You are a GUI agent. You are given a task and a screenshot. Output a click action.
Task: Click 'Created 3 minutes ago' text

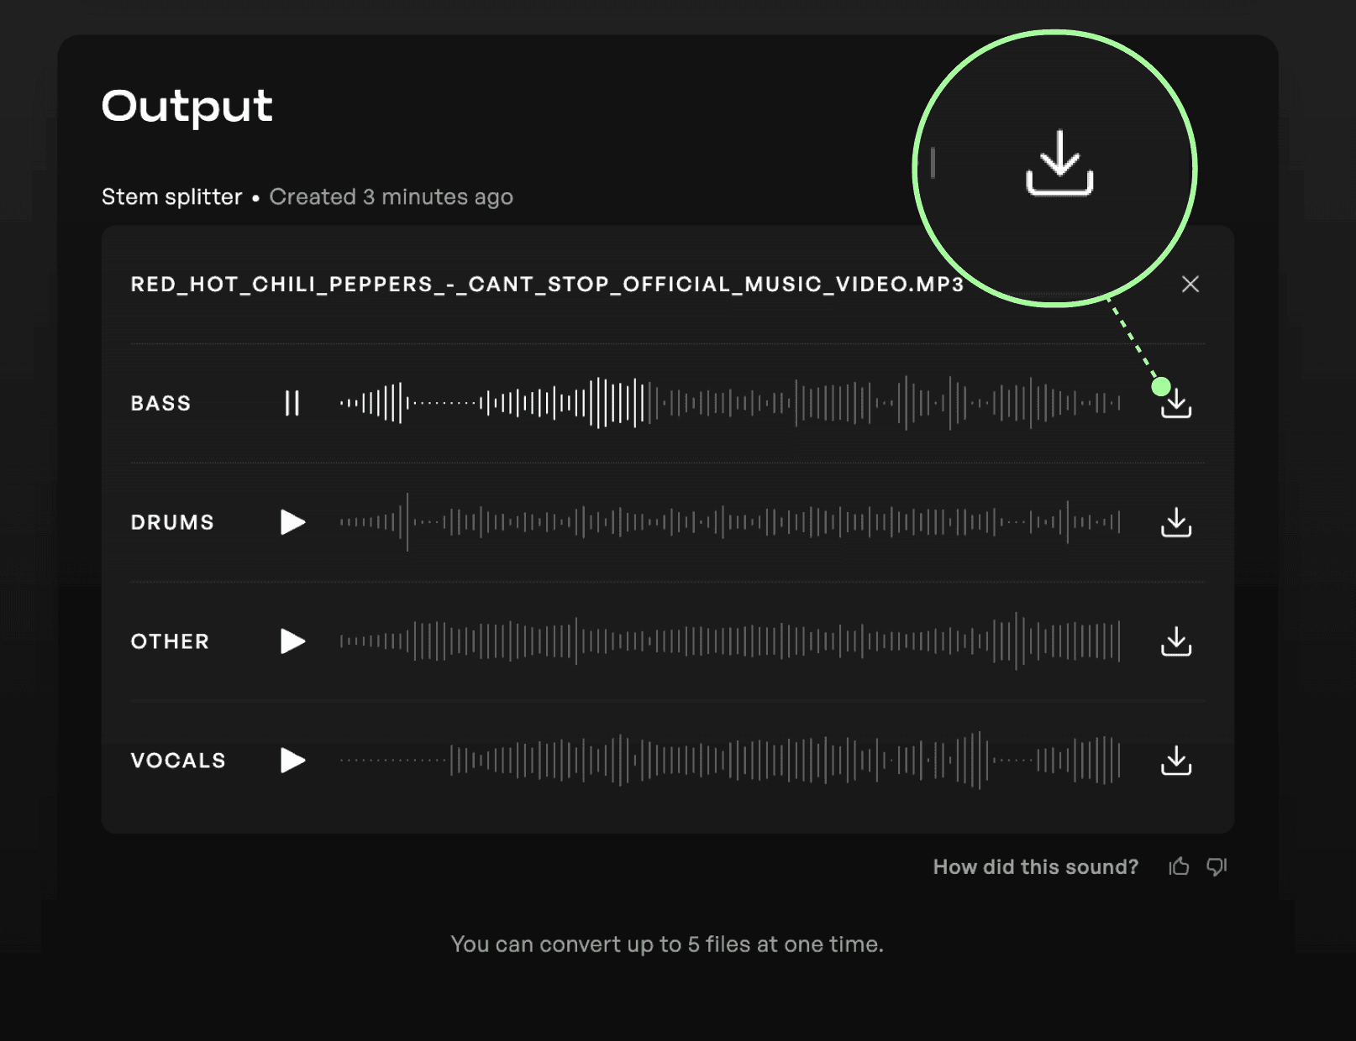(391, 196)
